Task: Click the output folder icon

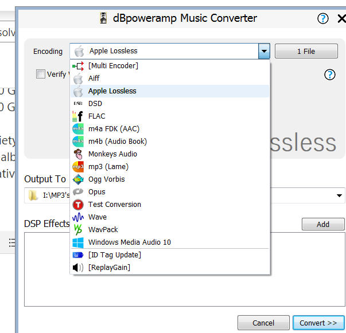Action: pos(33,195)
